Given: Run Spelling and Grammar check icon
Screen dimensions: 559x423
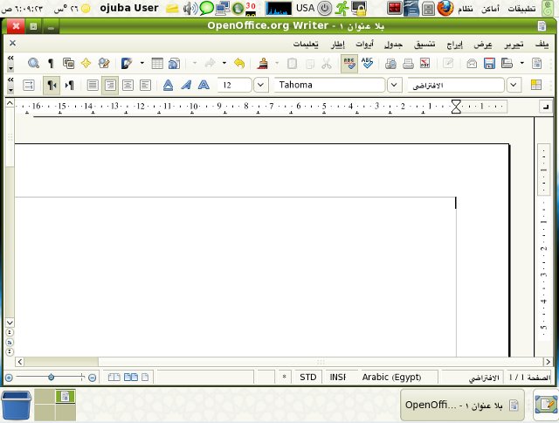Looking at the screenshot, I should click(x=367, y=64).
